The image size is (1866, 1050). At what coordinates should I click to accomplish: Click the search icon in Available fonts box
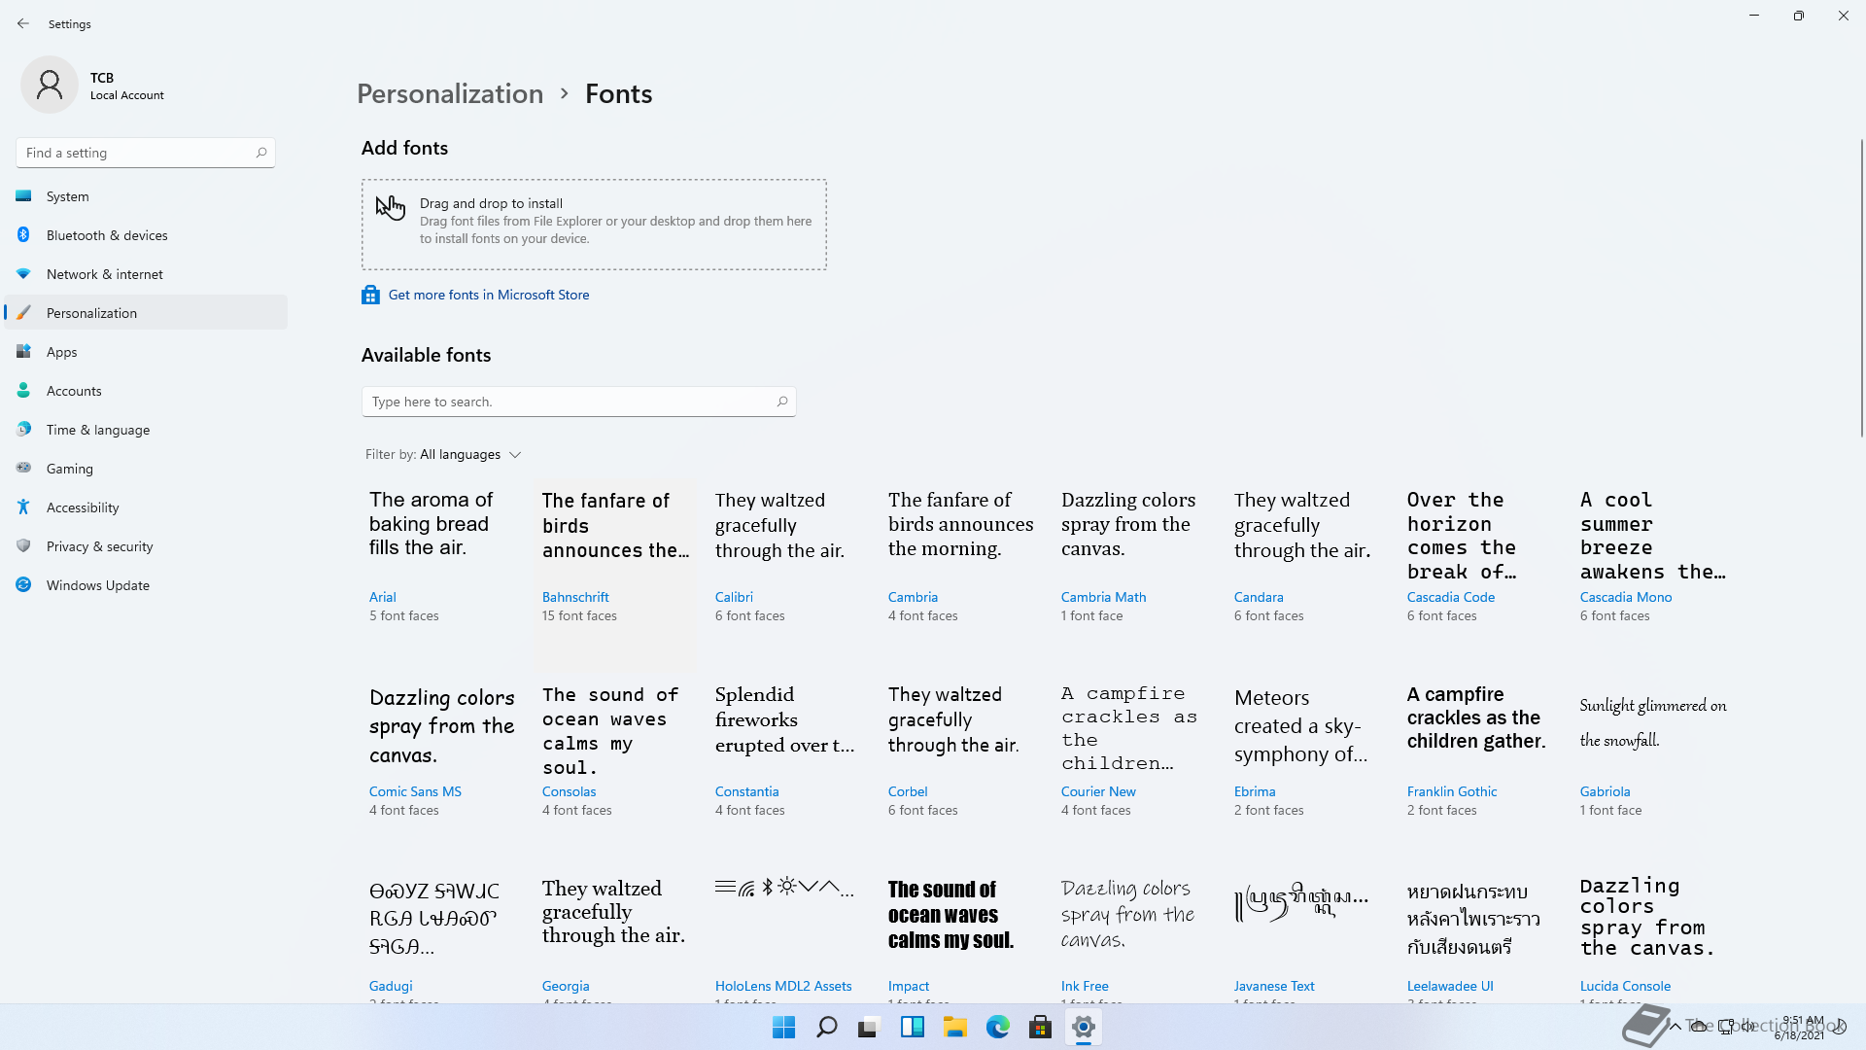[781, 402]
